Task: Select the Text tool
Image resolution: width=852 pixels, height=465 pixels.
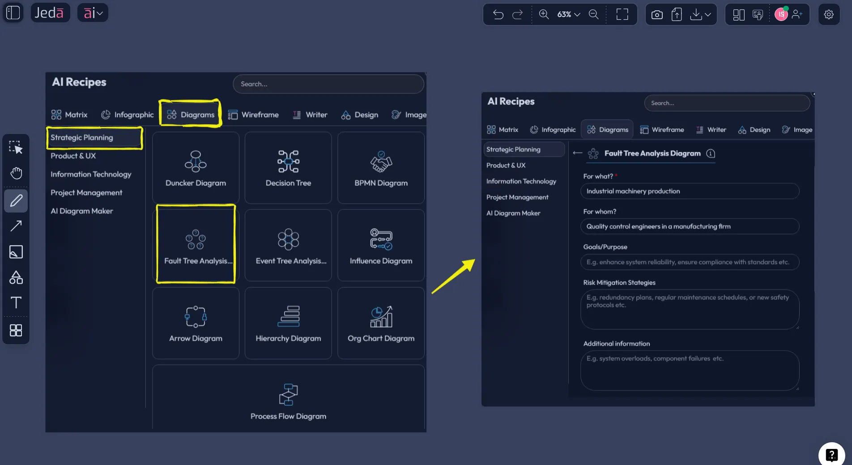Action: (x=16, y=303)
